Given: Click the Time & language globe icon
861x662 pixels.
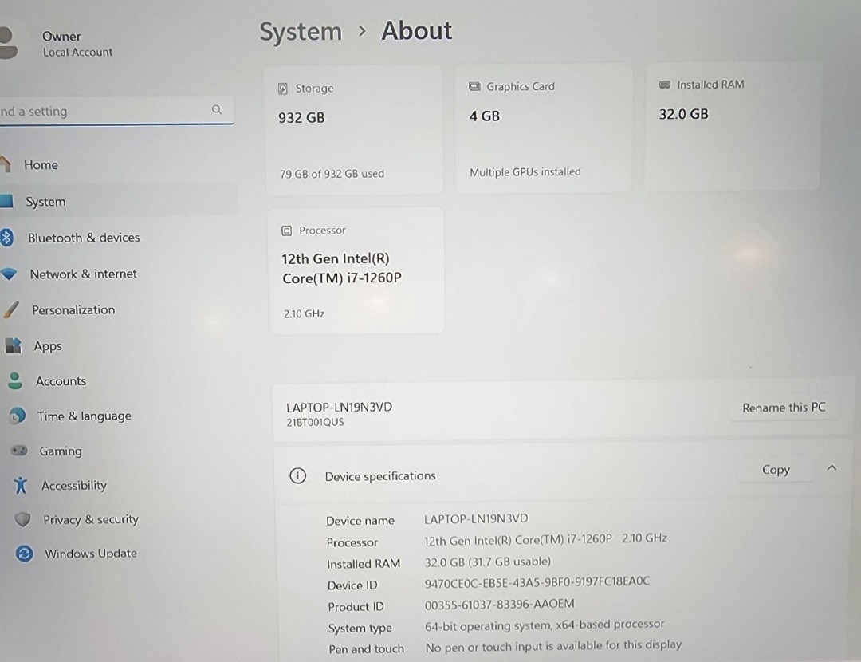Looking at the screenshot, I should click(18, 416).
